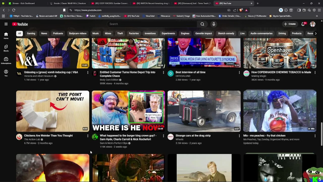
Task: Open The Action Lab channel name link
Action: point(32,139)
